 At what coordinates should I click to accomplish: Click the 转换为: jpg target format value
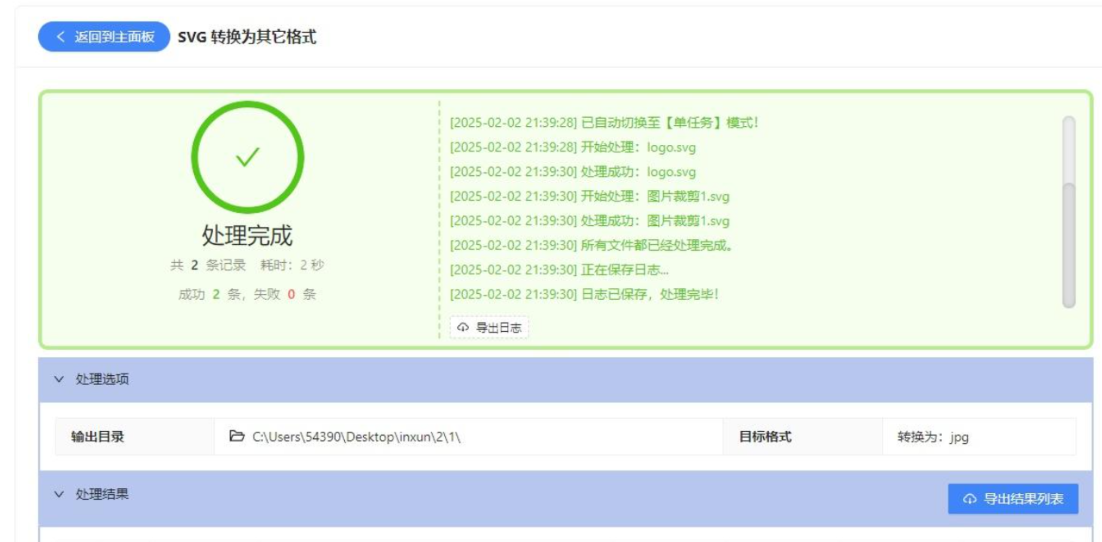coord(933,437)
